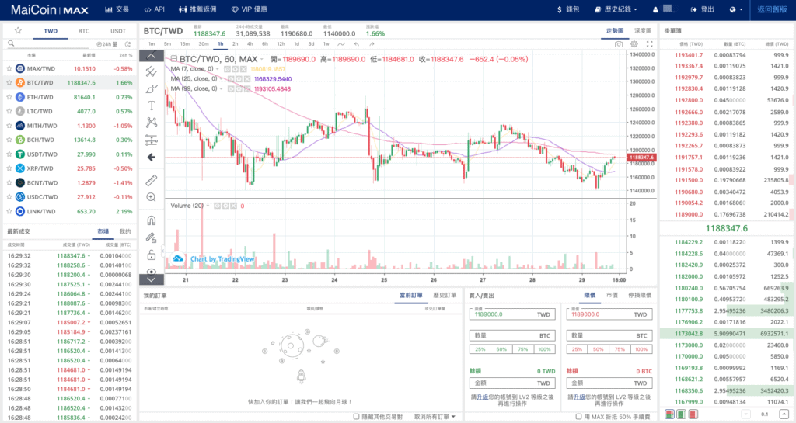Viewport: 796px width, 423px height.
Task: Select the Text annotation tool
Action: (152, 106)
